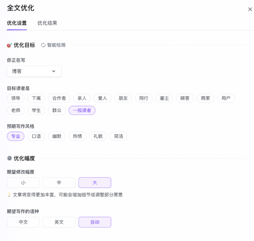Viewport: 254px width, 241px height.
Task: Select 学生 reader tag
Action: [36, 110]
